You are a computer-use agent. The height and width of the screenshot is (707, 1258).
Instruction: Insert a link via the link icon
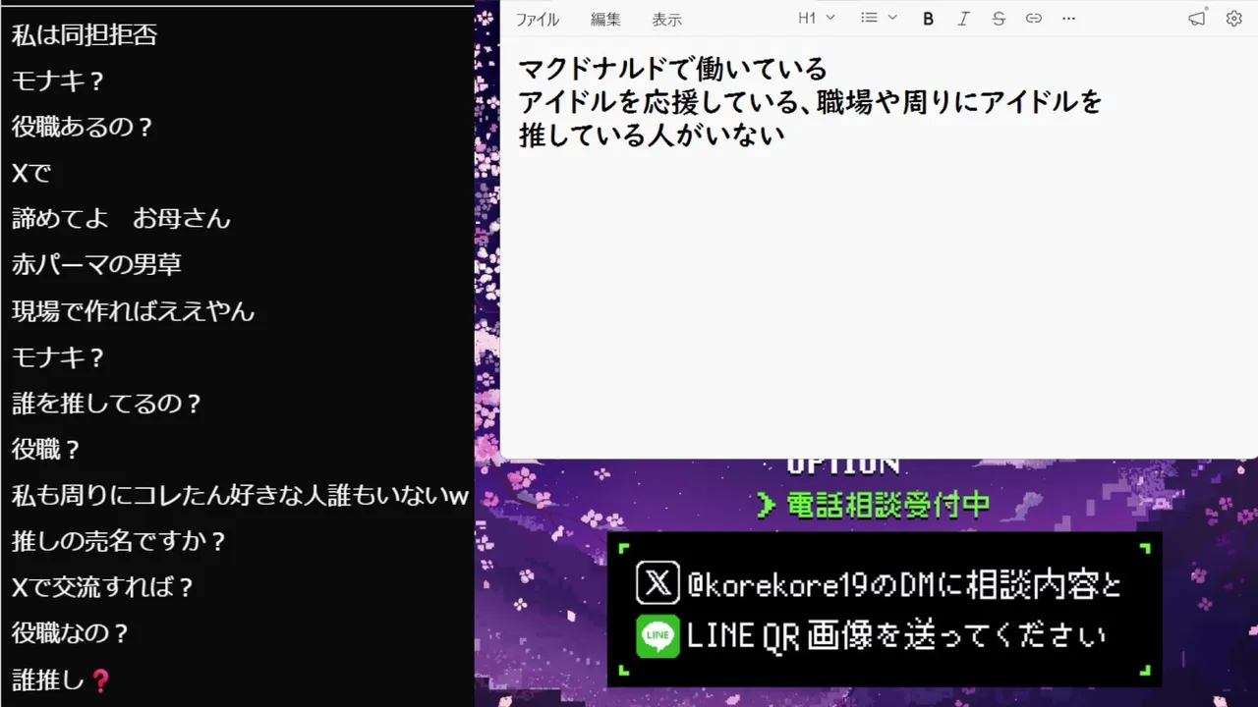1034,19
